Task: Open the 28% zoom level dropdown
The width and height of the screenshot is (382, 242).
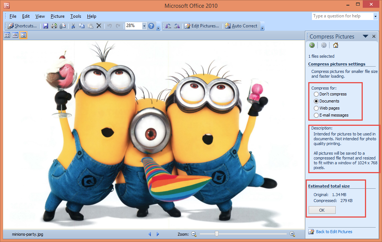Action: click(144, 26)
